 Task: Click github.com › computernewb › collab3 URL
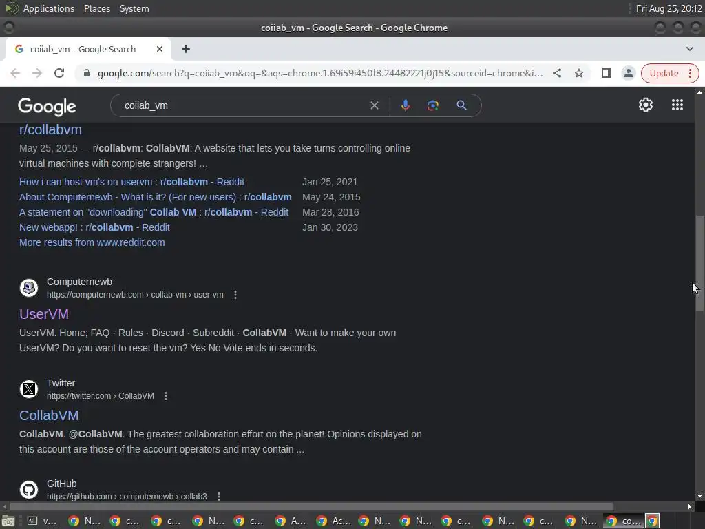coord(127,497)
